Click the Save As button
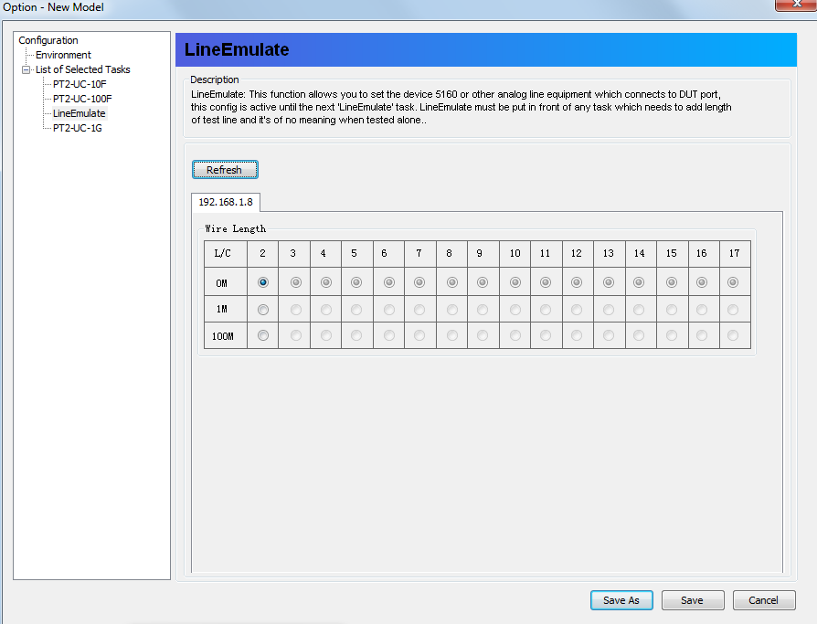 [x=621, y=600]
